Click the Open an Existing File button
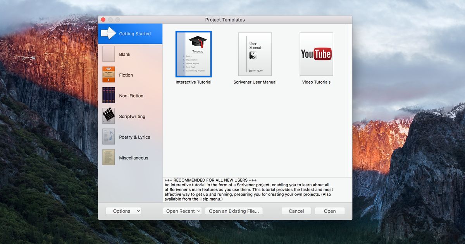Screen dimensions: 465x244 coord(234,211)
